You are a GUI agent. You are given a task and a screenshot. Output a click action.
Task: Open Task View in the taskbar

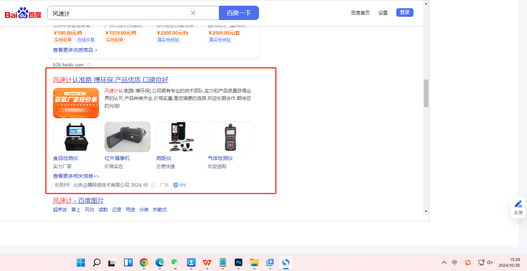112,263
